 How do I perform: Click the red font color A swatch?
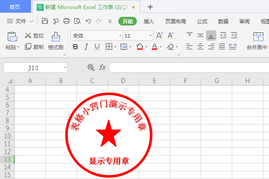pyautogui.click(x=154, y=47)
